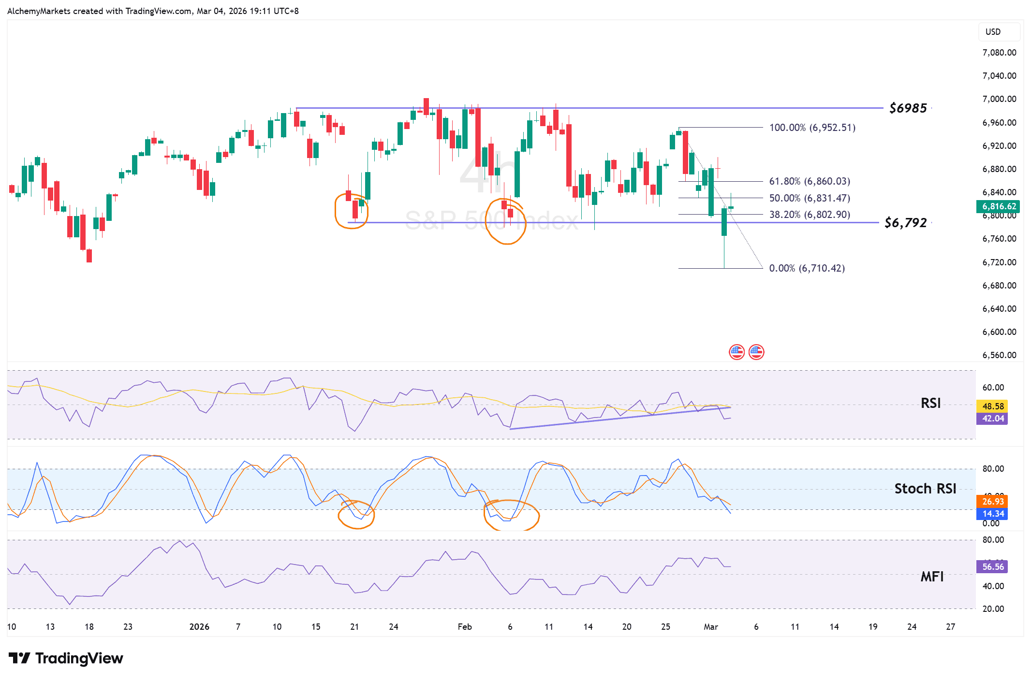Click the $6985 resistance line label
This screenshot has height=680, width=1031.
(x=908, y=108)
